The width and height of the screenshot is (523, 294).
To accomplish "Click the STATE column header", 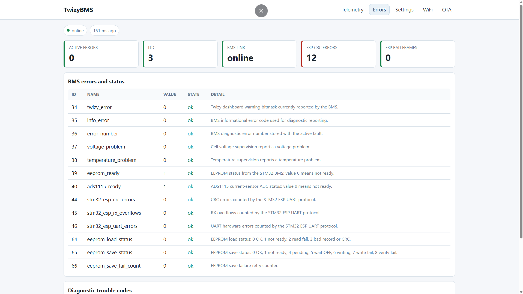I will (193, 95).
